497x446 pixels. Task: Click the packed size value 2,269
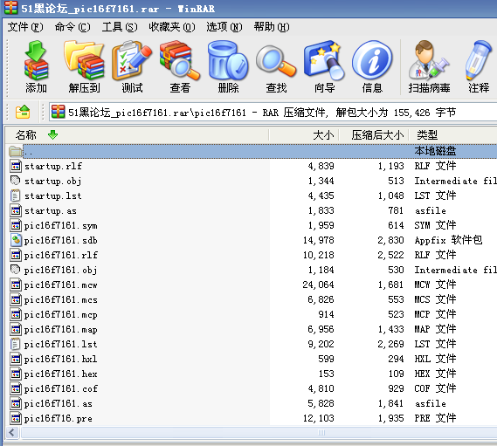tap(390, 344)
